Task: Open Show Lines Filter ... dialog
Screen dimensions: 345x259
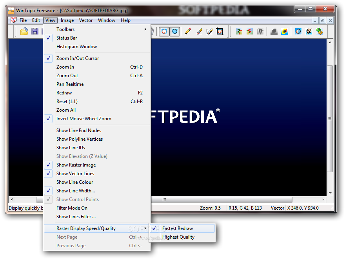Action: click(x=97, y=217)
